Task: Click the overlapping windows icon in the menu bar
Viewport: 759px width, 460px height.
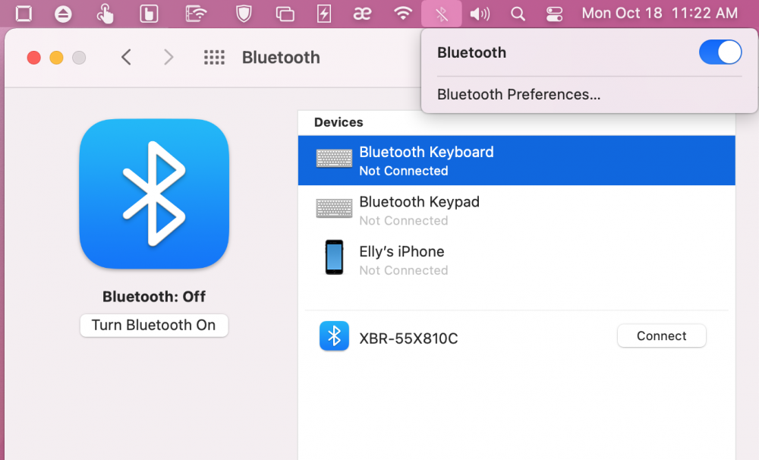Action: [285, 14]
